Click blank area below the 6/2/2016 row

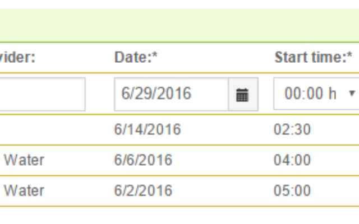pos(179,215)
